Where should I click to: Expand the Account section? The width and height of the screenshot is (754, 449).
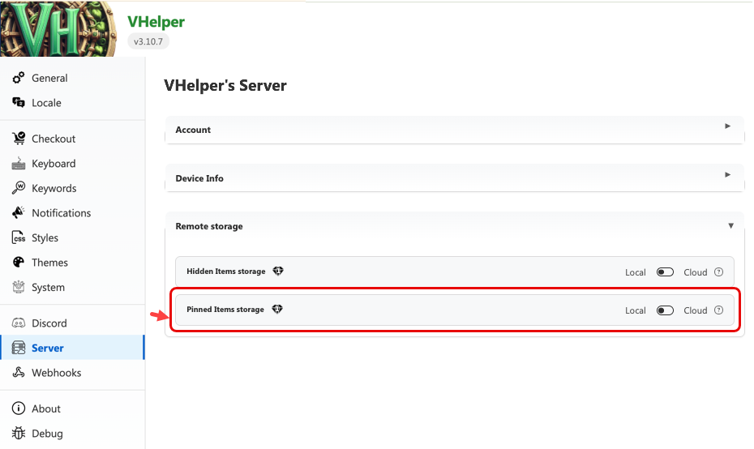454,130
